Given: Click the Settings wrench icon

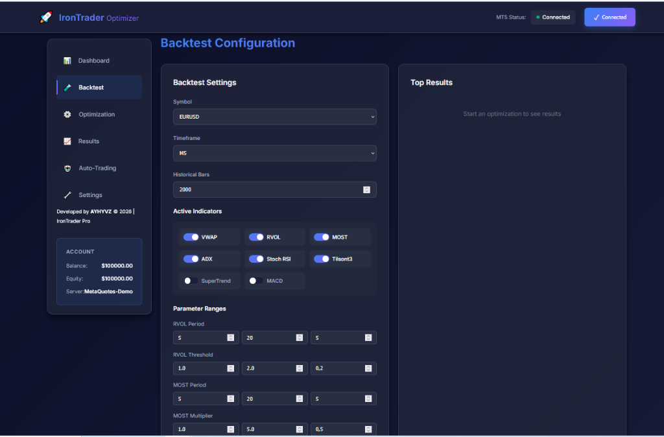Looking at the screenshot, I should pyautogui.click(x=67, y=195).
